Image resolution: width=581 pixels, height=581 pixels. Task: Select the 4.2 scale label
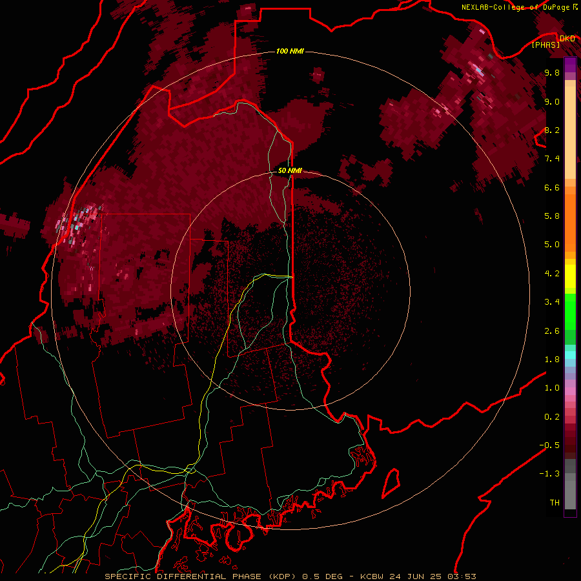coord(552,274)
